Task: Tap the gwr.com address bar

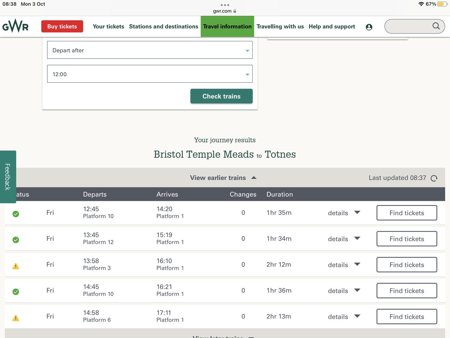Action: (225, 11)
